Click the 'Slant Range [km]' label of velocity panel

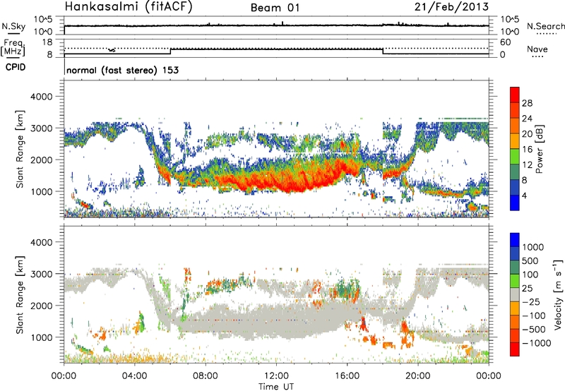tap(20, 294)
